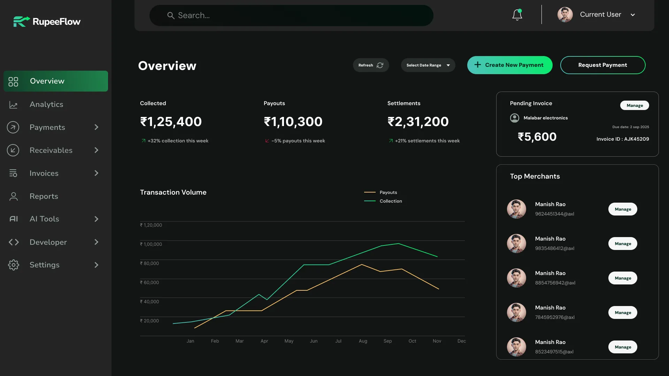Image resolution: width=669 pixels, height=376 pixels.
Task: Go to Reports in the sidebar
Action: coord(44,196)
